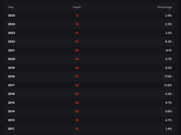Select the 2013 table row
The image size is (181, 135).
[90, 120]
